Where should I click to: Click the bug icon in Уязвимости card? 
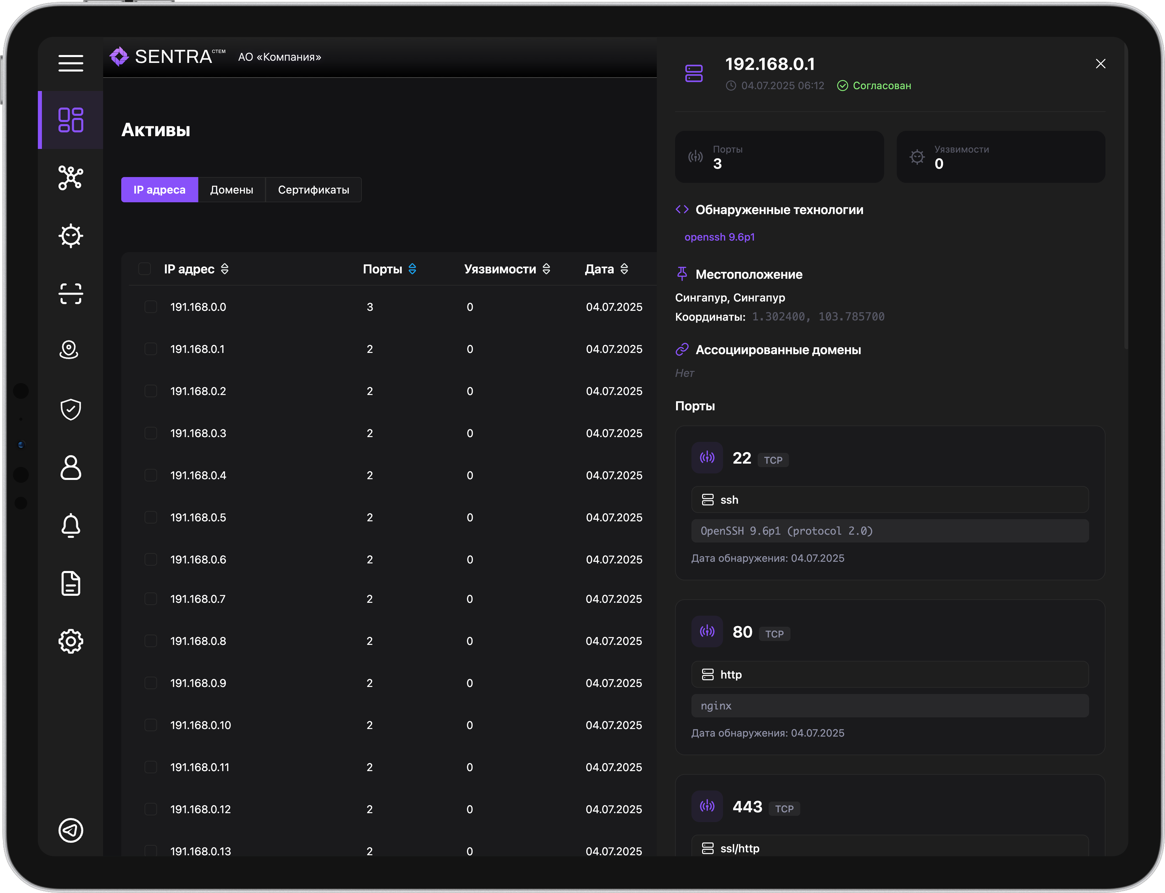(917, 157)
